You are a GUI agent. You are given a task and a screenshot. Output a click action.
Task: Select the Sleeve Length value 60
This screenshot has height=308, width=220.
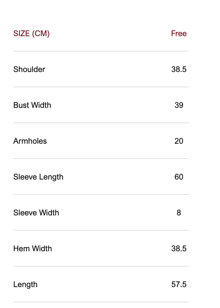tap(179, 177)
